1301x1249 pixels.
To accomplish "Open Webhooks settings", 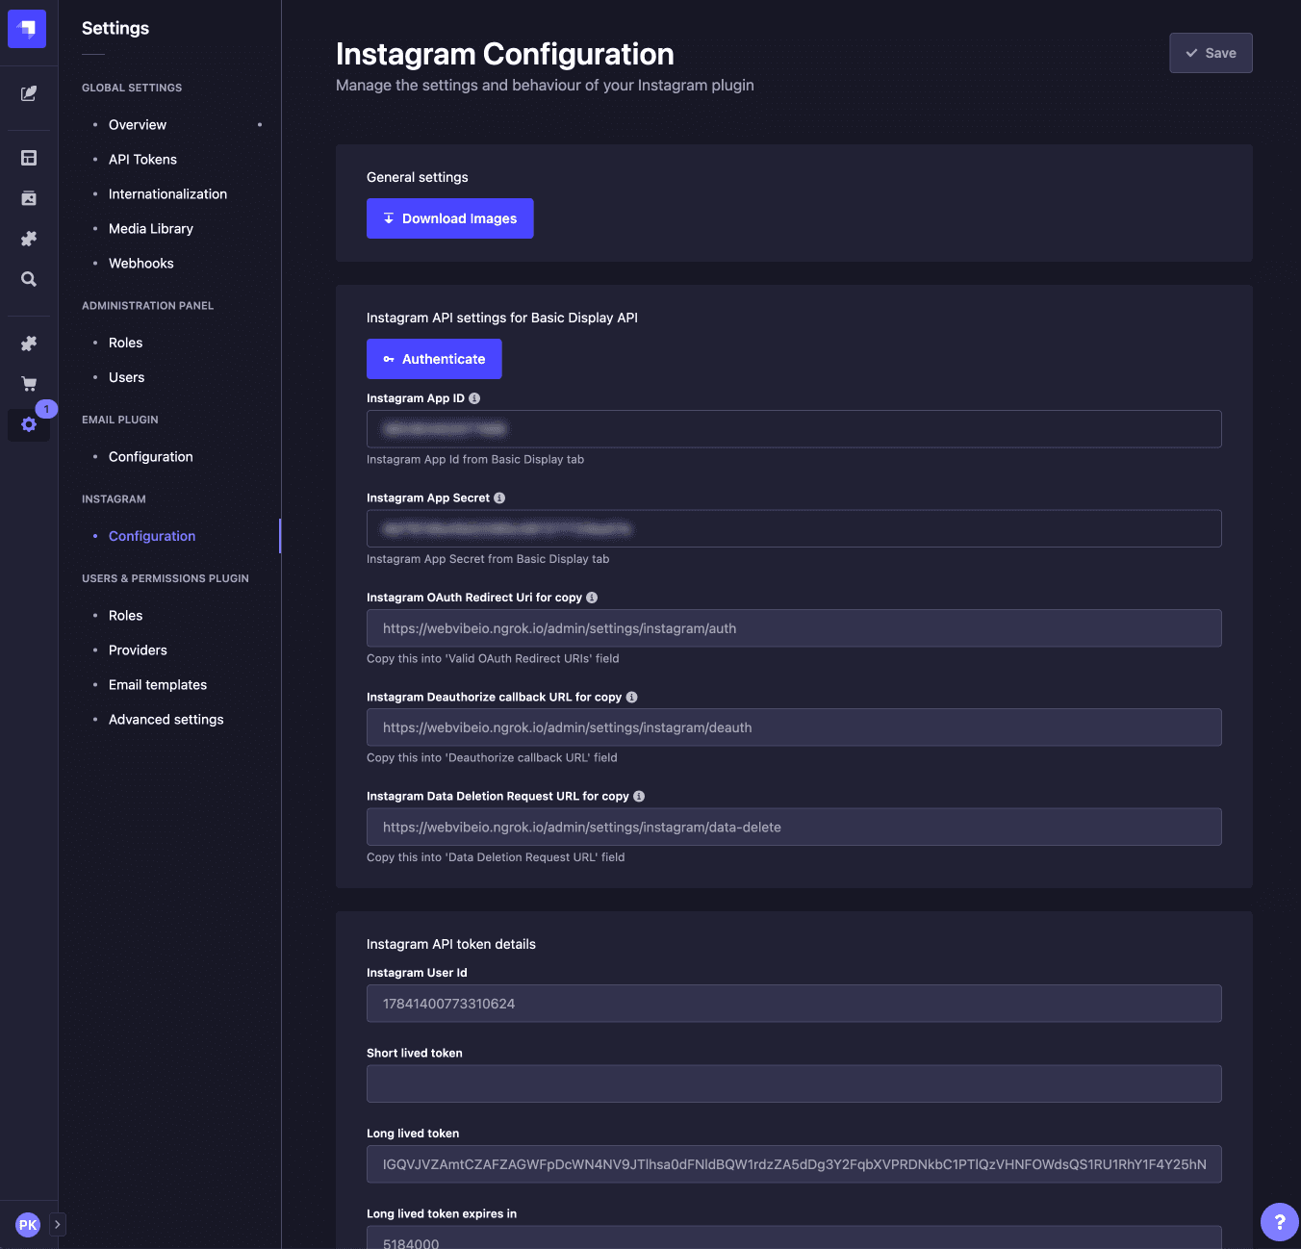I will (141, 264).
